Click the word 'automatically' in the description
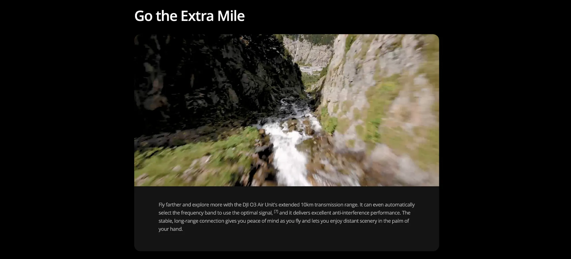The image size is (571, 259). 400,205
